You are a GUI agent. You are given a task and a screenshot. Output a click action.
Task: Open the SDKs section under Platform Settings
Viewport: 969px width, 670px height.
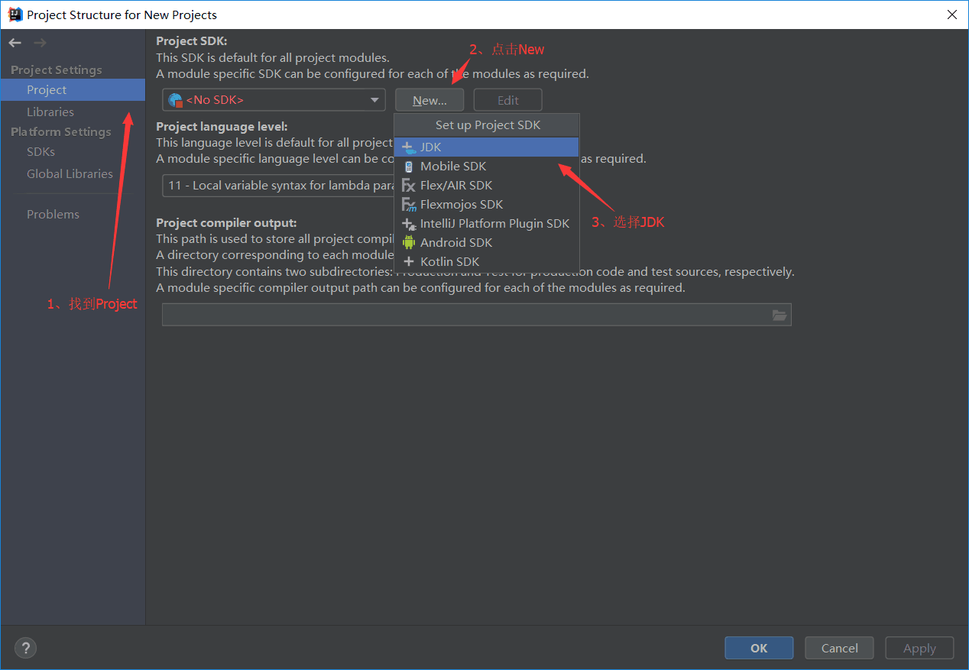[41, 151]
